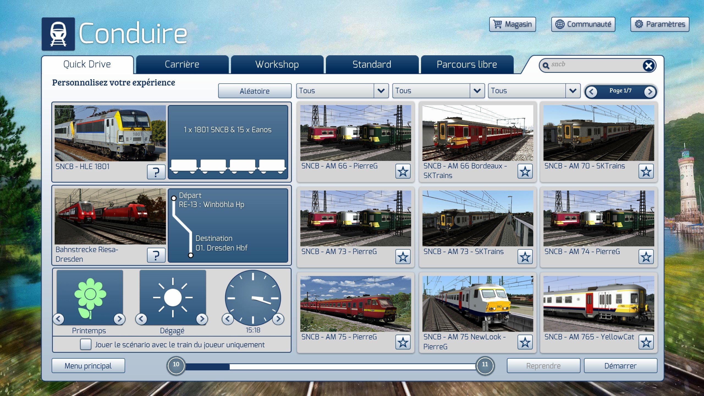Click the SNCB - HLE 1801 locomotive image
Screen dimensions: 704x396
tap(110, 133)
